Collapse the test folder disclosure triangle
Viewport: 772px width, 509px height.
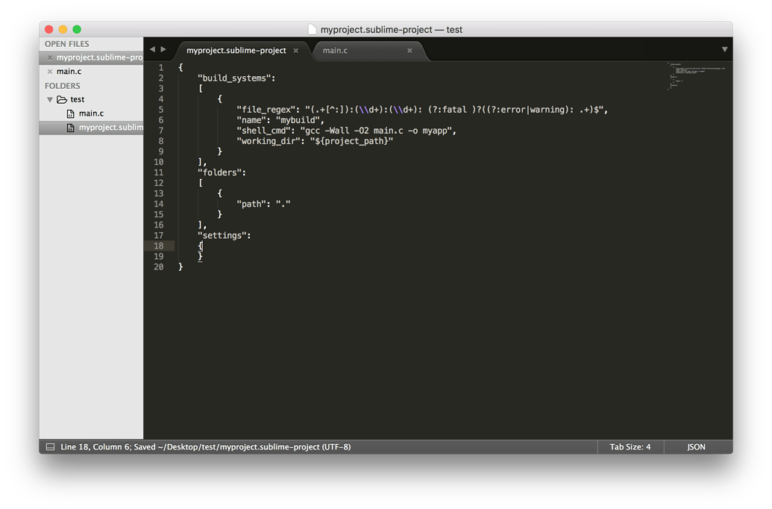(50, 99)
